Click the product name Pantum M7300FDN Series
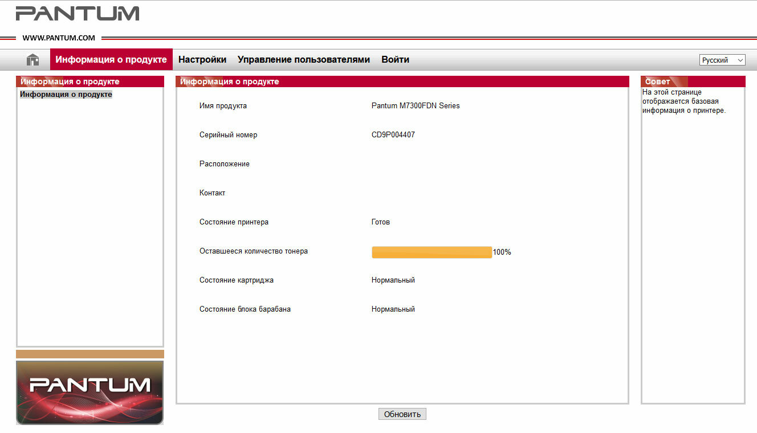757x433 pixels. [x=416, y=106]
